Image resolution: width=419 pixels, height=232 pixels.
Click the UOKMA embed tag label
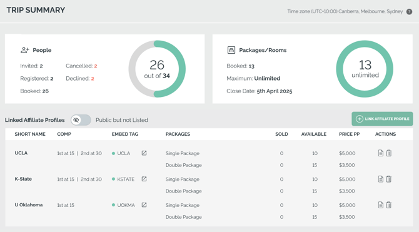pos(126,205)
